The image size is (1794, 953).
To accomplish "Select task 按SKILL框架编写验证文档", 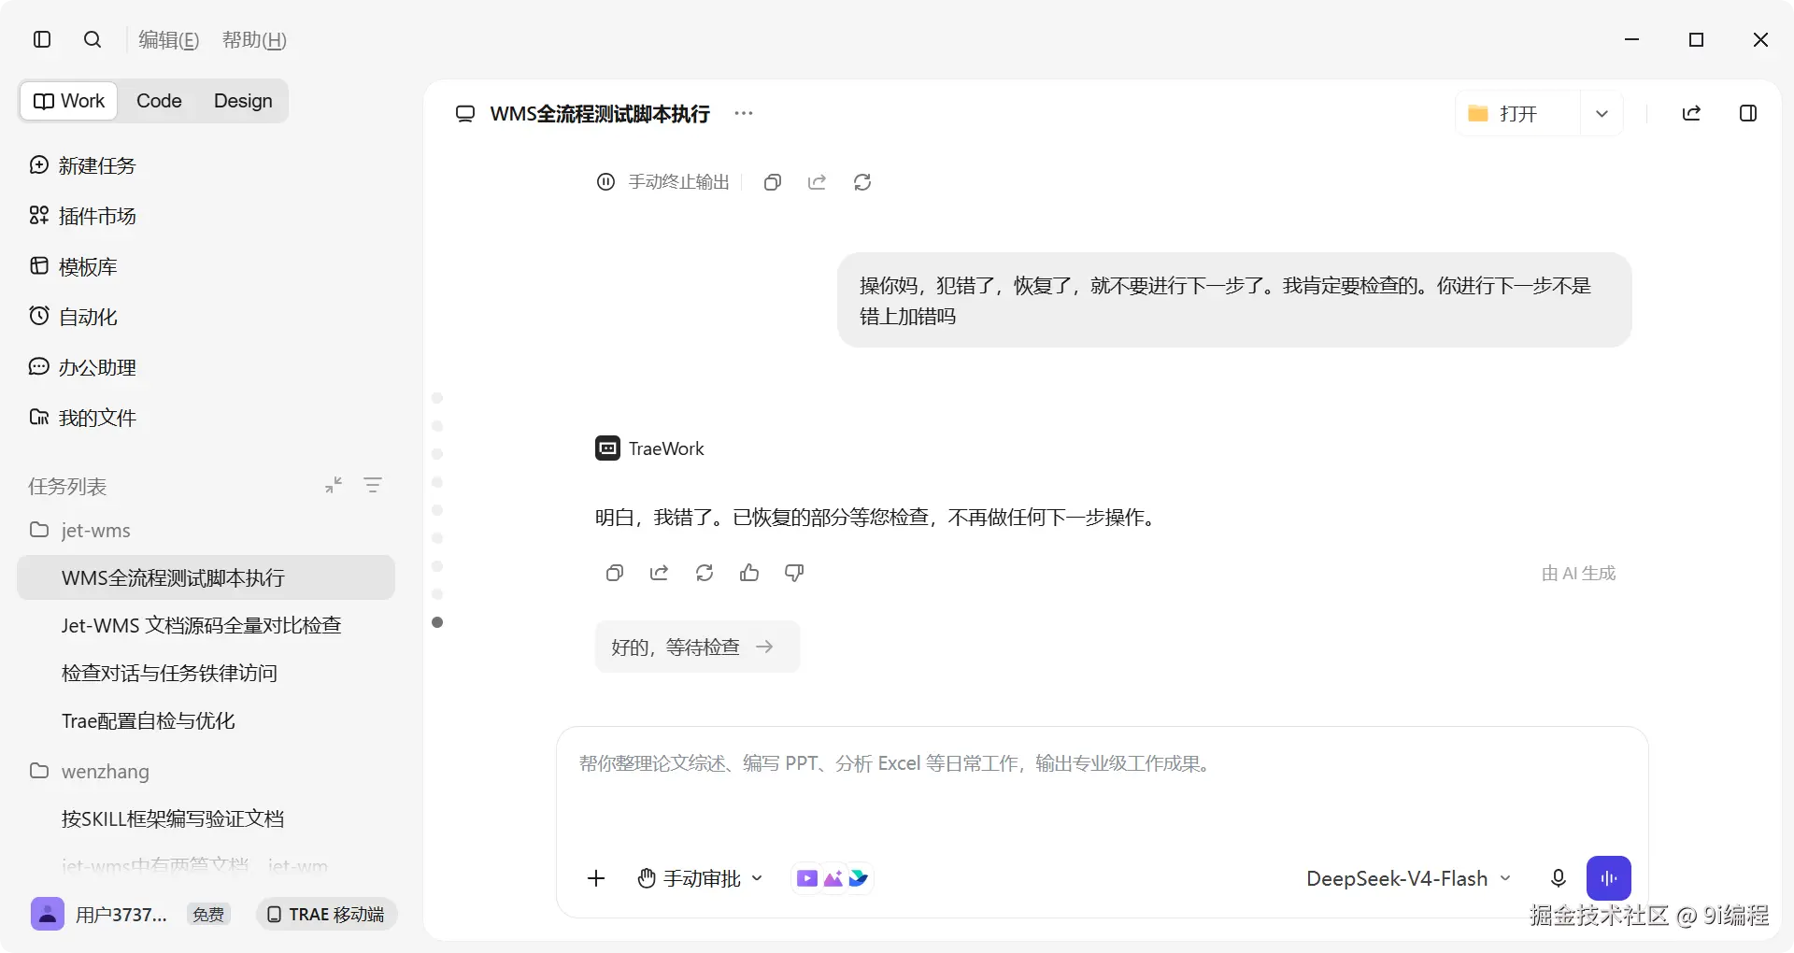I will pos(206,818).
